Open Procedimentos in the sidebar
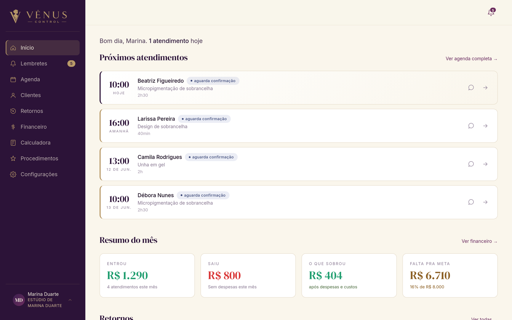The width and height of the screenshot is (512, 320). pyautogui.click(x=43, y=158)
